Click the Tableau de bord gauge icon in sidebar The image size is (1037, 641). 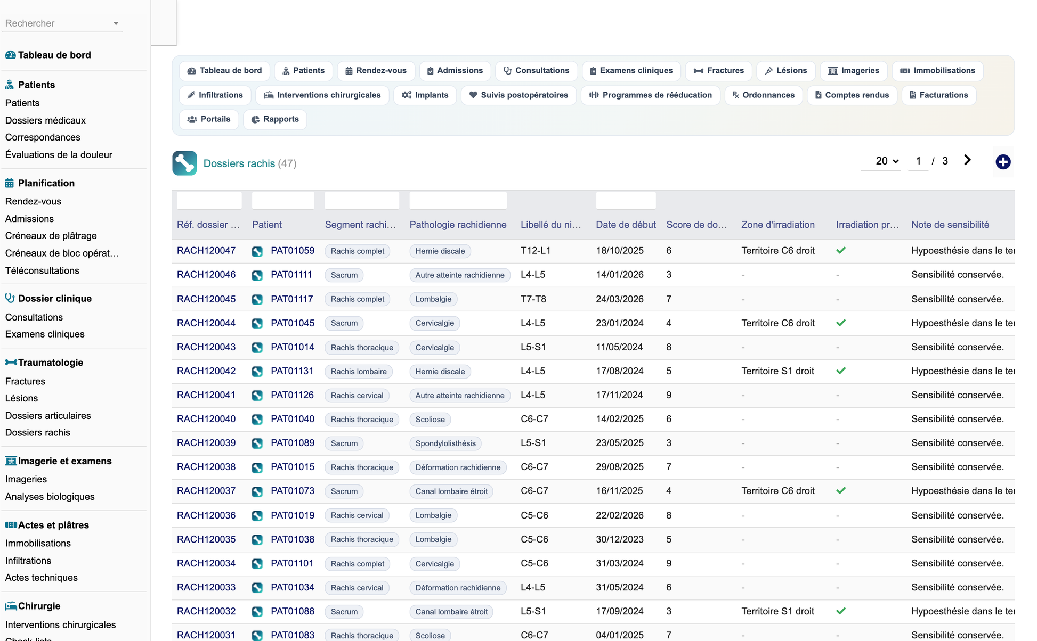pos(10,55)
